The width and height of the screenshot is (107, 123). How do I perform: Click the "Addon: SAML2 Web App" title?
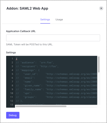point(27,9)
